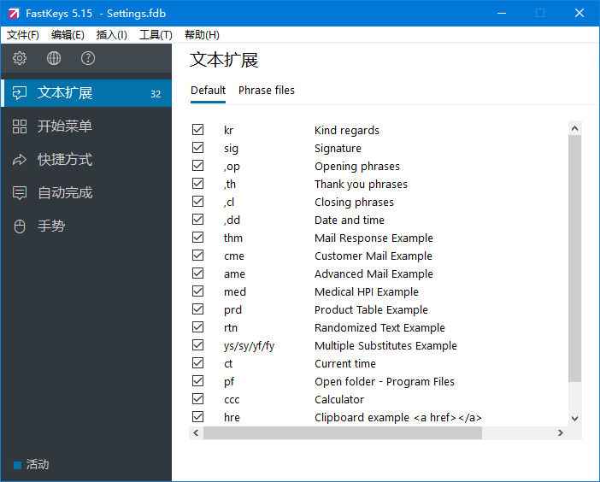The image size is (600, 482).
Task: Close the FastKeys window
Action: (579, 14)
